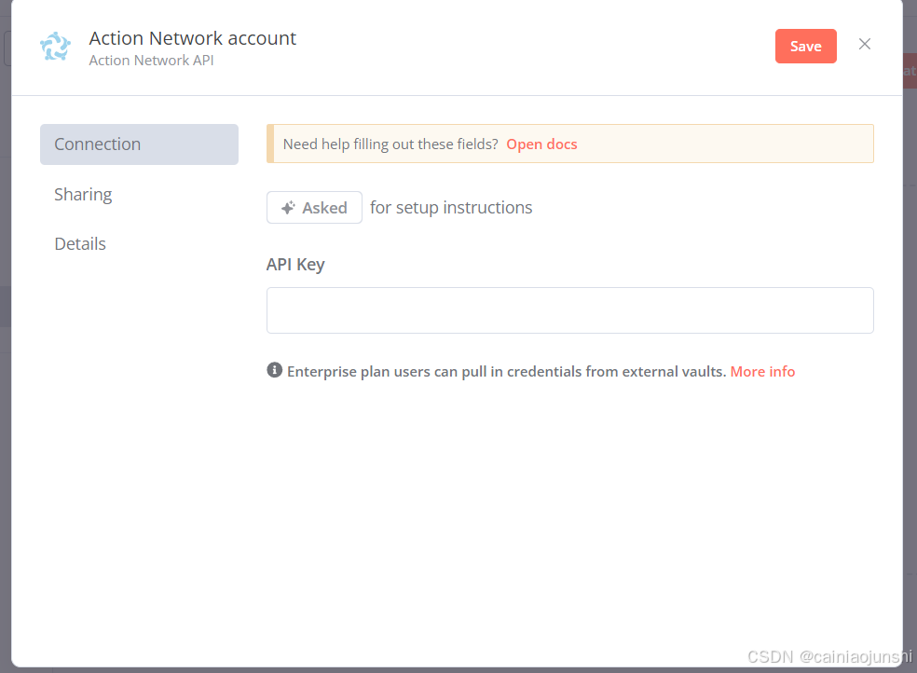Screen dimensions: 917x673
Task: Click the Action Network logo icon
Action: [56, 47]
